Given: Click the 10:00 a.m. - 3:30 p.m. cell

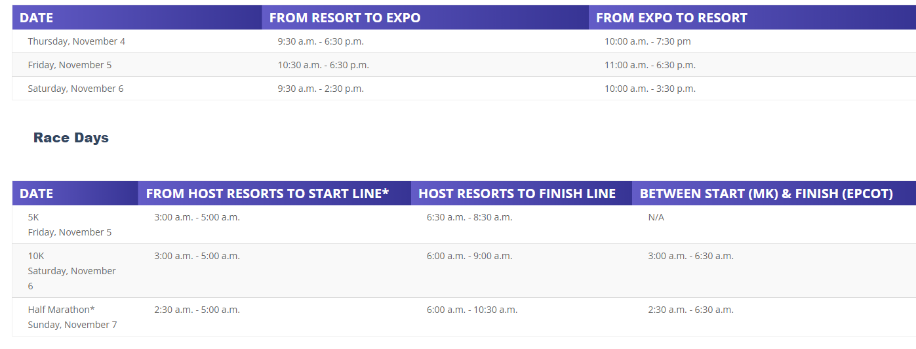Looking at the screenshot, I should [650, 89].
